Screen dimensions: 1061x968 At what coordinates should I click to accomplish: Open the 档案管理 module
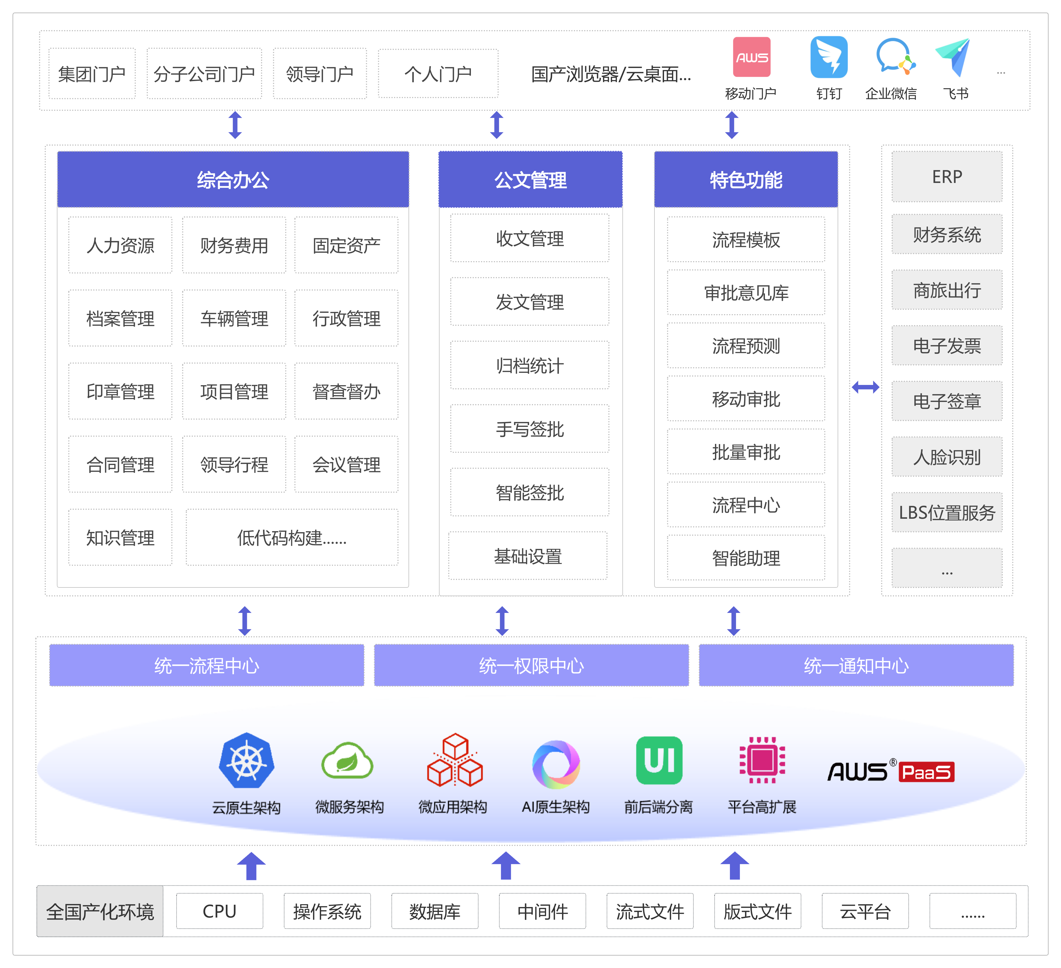120,318
